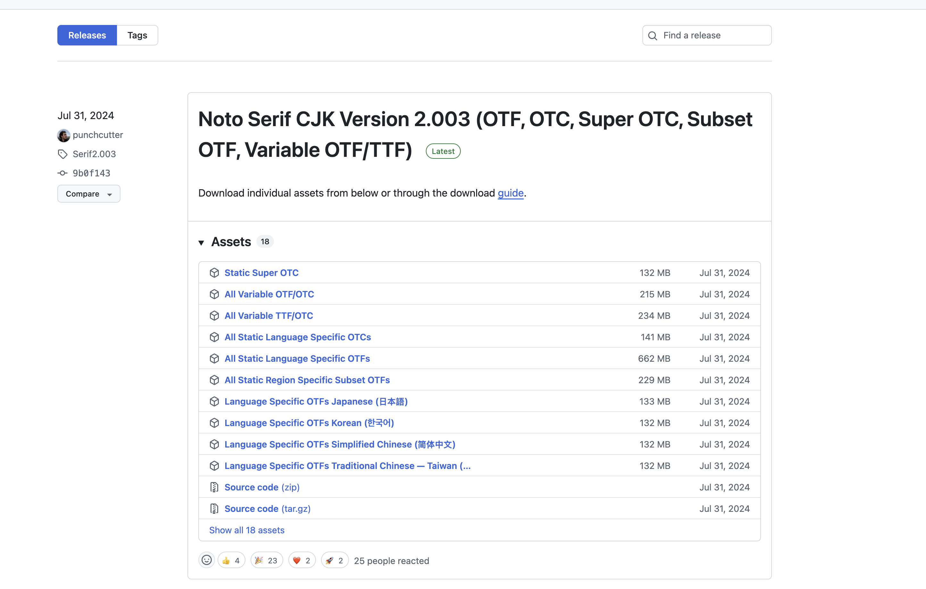Click the zip file icon for Source code (zip)
The width and height of the screenshot is (926, 589).
[214, 487]
